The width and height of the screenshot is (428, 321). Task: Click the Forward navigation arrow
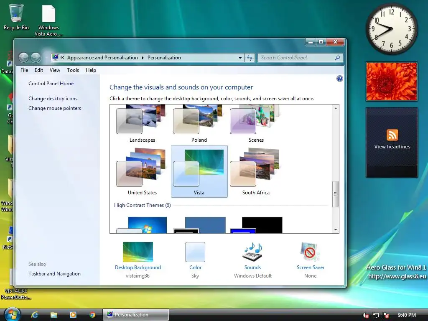click(x=36, y=58)
